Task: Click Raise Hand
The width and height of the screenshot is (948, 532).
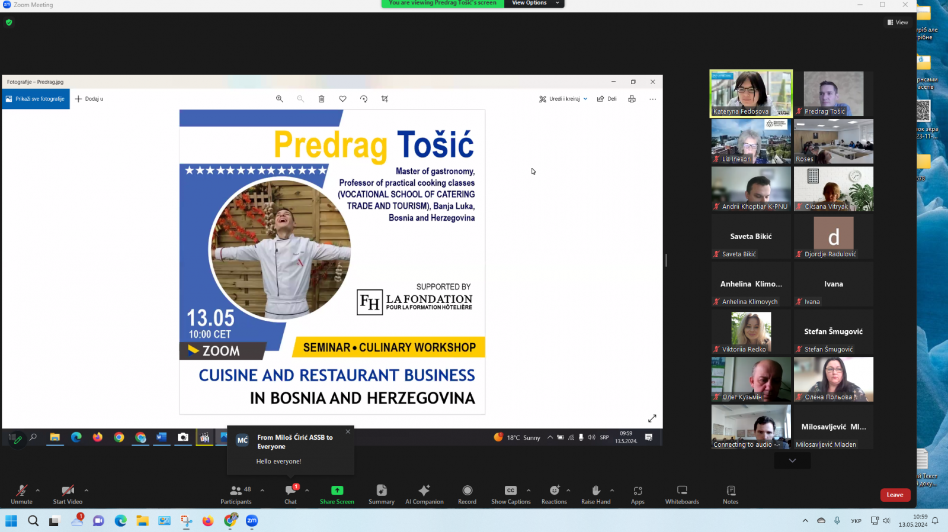Action: [596, 494]
